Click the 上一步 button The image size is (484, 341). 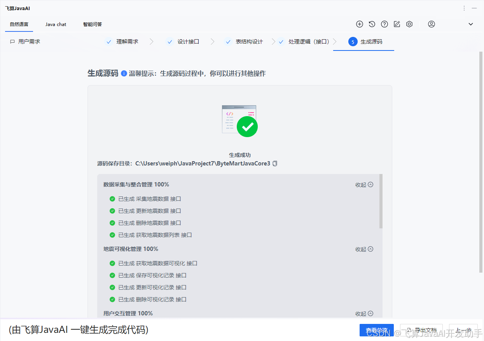463,330
